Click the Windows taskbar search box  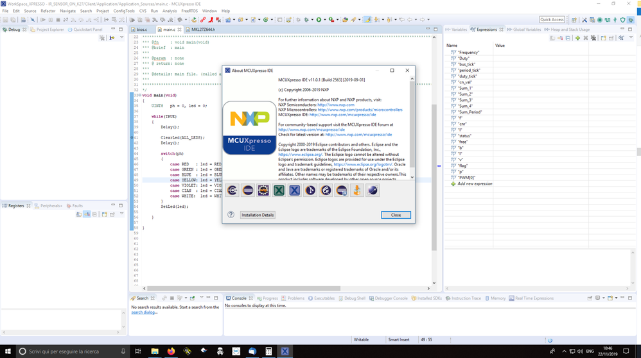(x=72, y=351)
